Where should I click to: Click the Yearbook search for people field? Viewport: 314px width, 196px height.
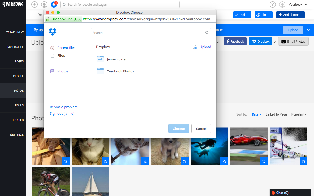[120, 4]
